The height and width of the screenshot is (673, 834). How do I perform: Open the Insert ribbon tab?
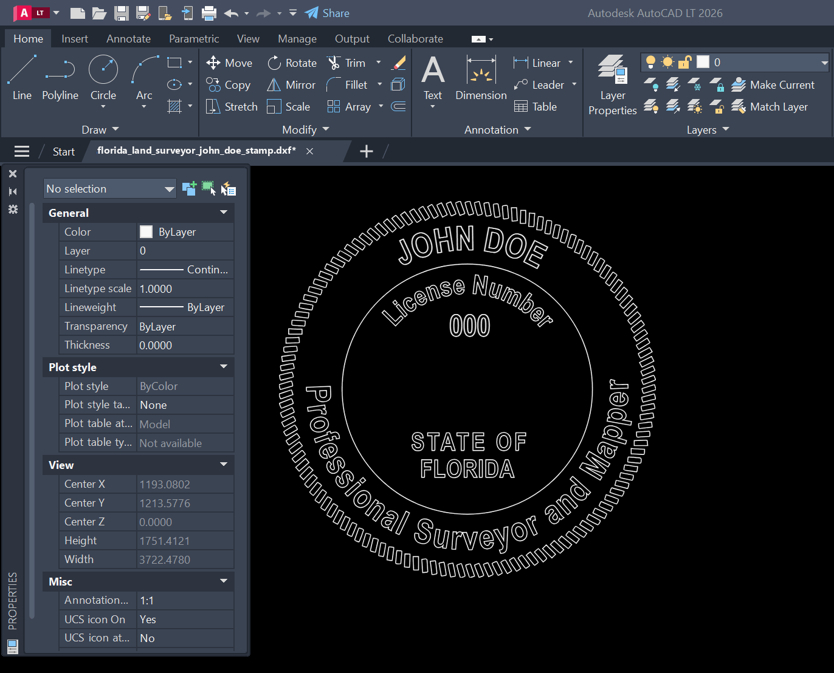tap(75, 38)
